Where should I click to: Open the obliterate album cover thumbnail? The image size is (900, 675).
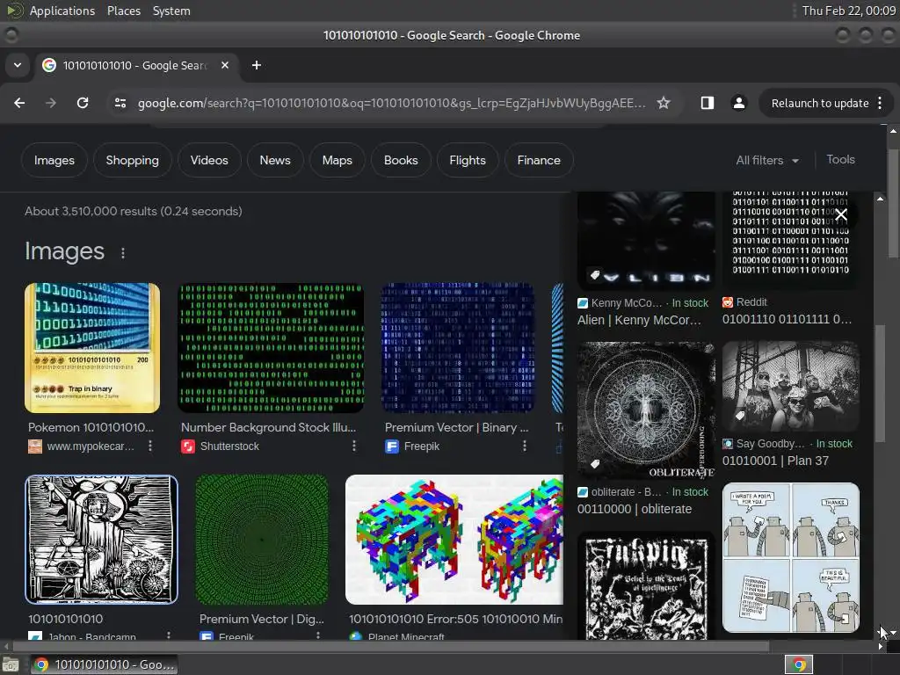[646, 410]
